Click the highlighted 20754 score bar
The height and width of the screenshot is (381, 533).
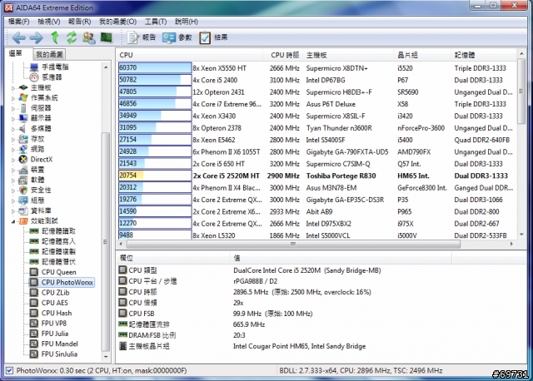(x=155, y=176)
